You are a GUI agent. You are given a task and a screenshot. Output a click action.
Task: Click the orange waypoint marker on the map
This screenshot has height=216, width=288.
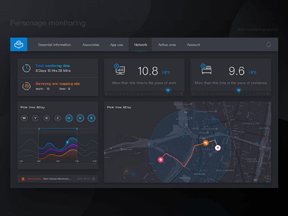[206, 143]
